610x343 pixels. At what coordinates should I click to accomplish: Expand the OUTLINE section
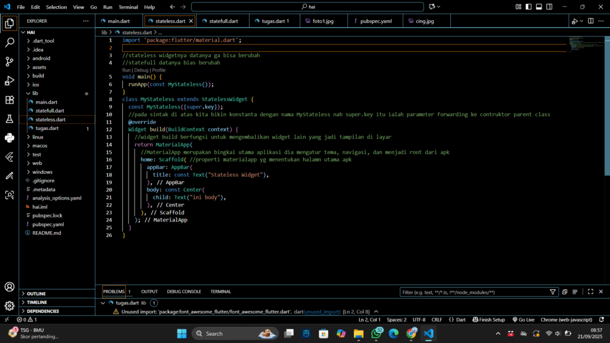point(36,294)
